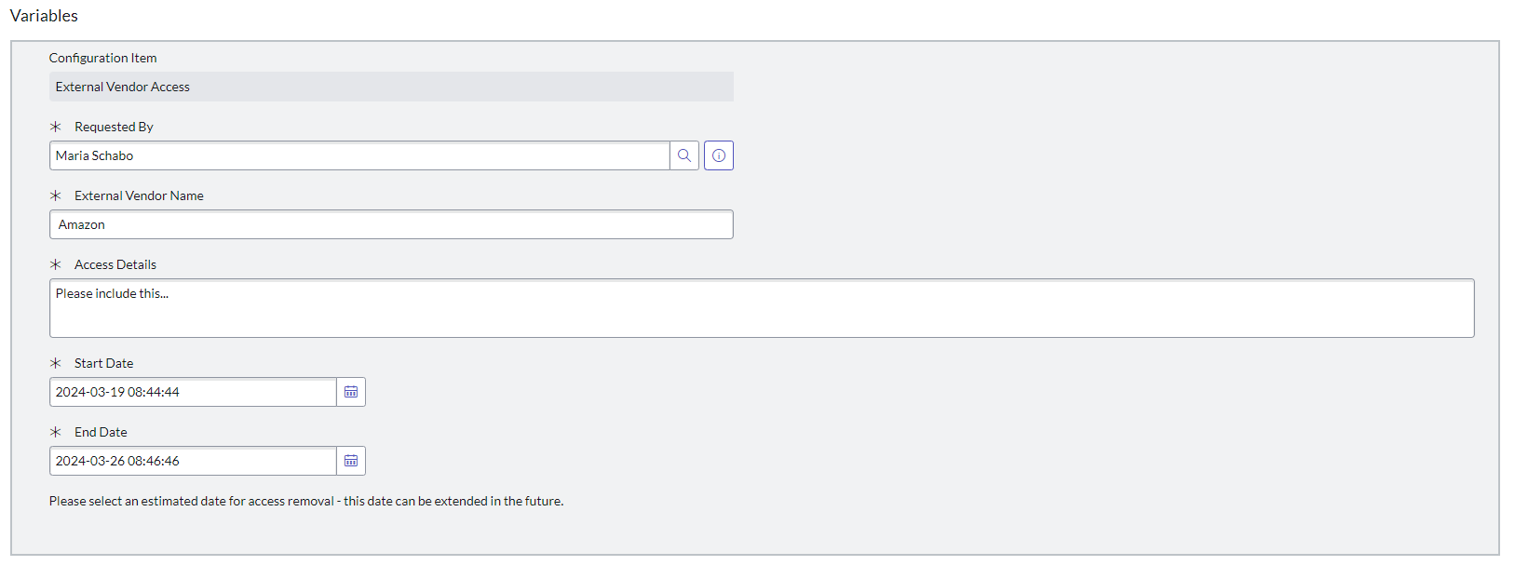
Task: Click the mandatory asterisk beside End Date
Action: (56, 432)
